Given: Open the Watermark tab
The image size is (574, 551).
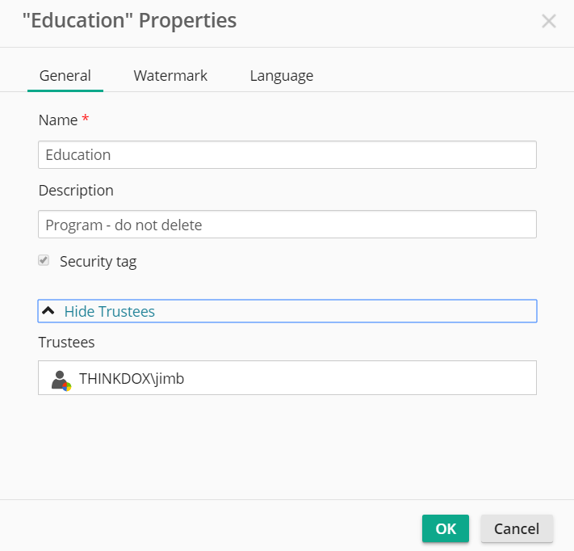Looking at the screenshot, I should click(x=170, y=76).
